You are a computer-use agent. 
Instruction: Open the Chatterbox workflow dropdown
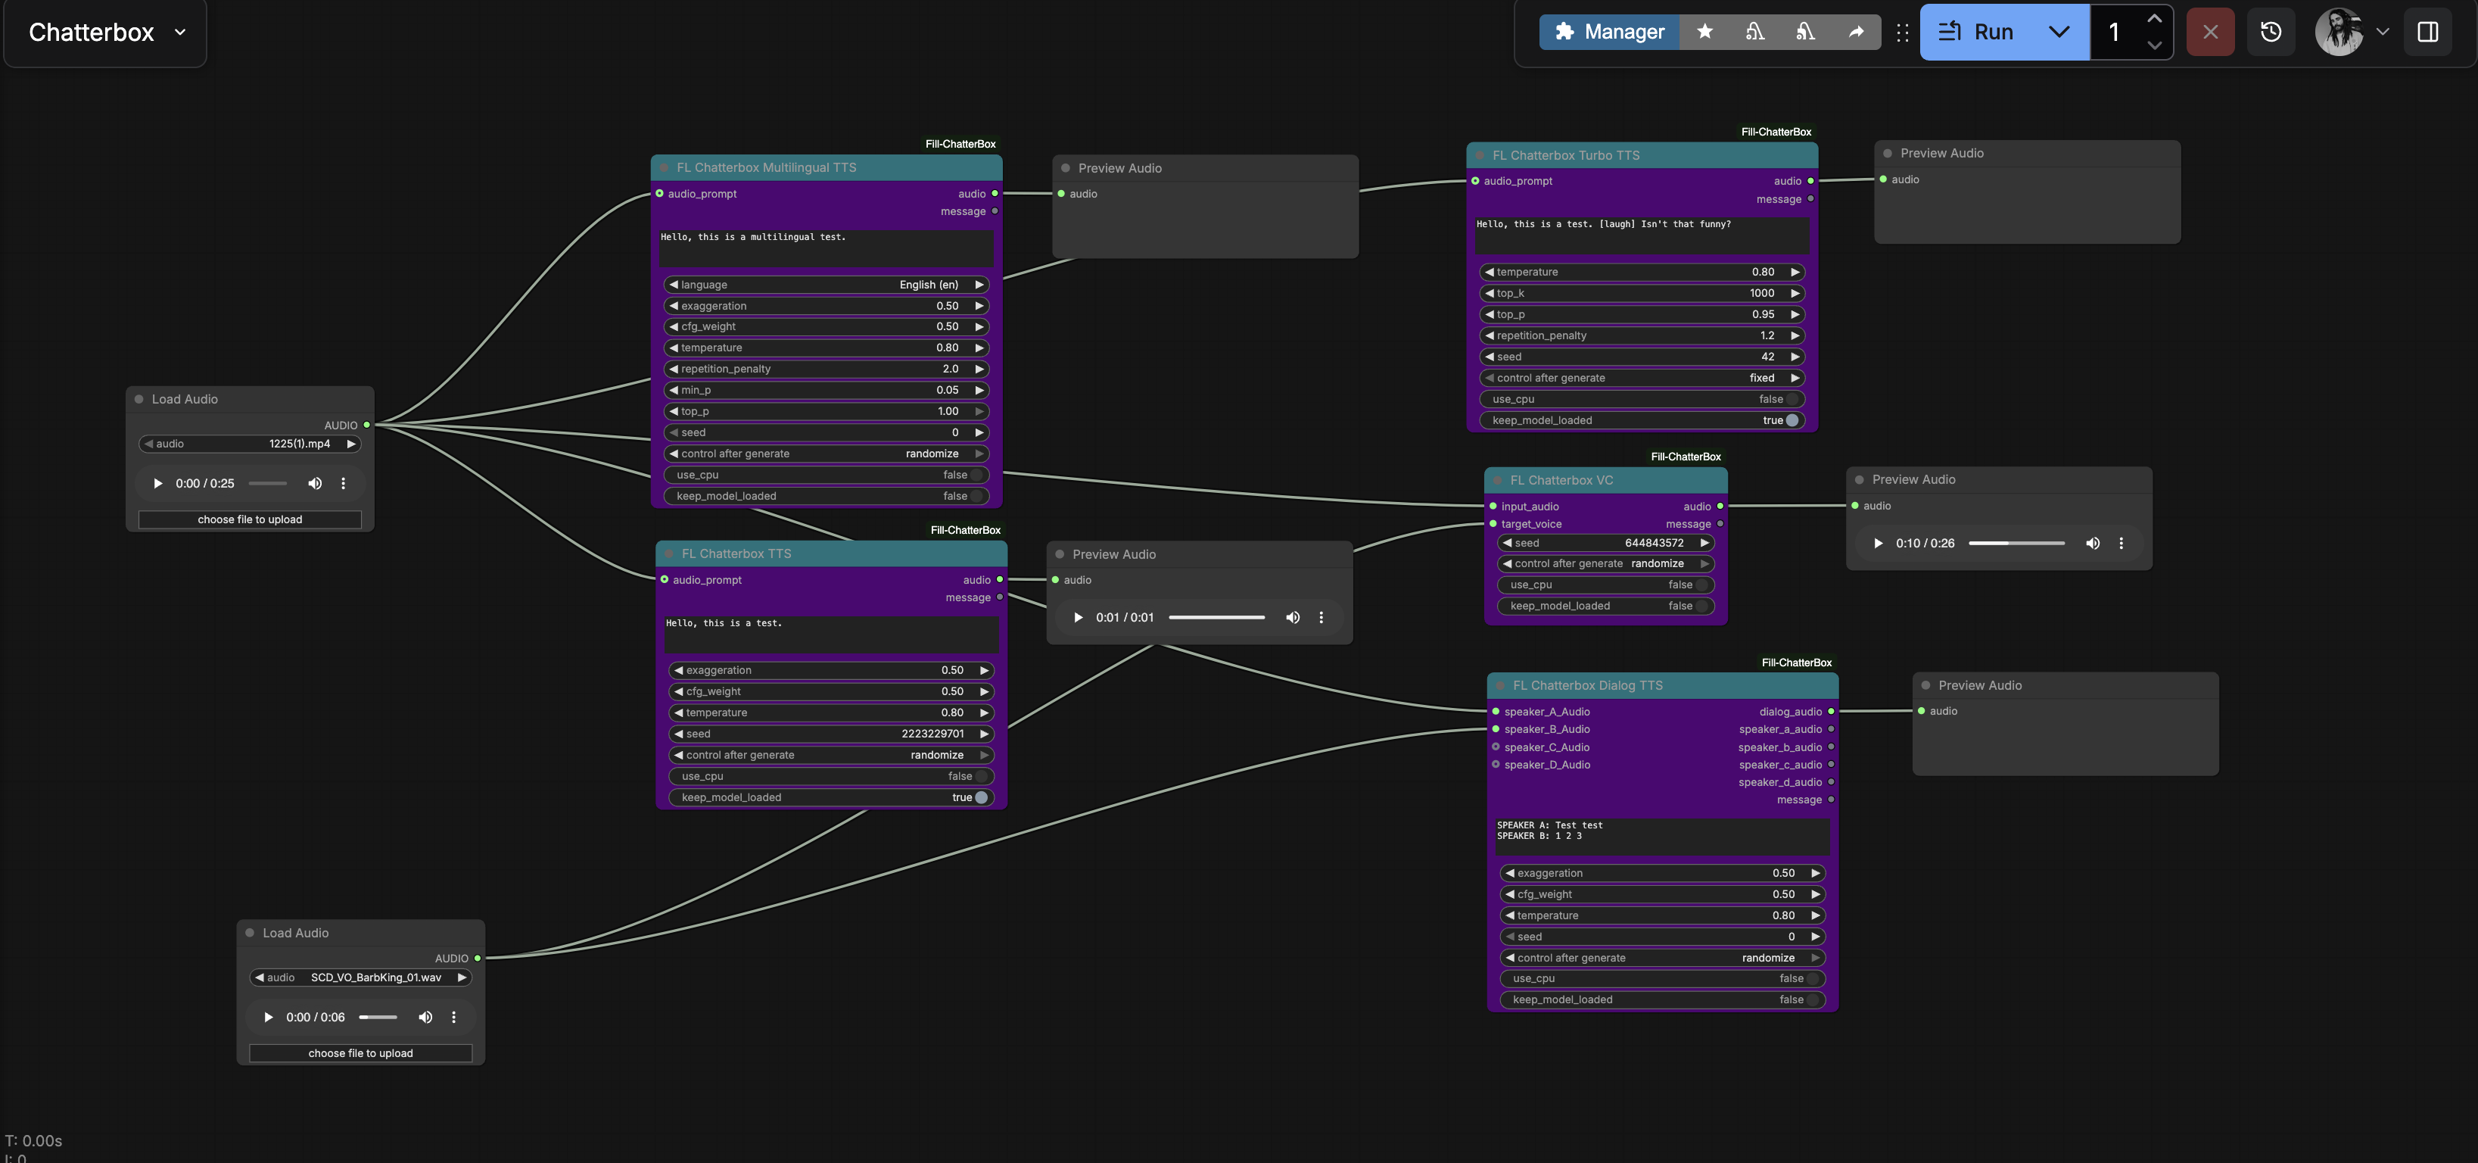click(106, 32)
